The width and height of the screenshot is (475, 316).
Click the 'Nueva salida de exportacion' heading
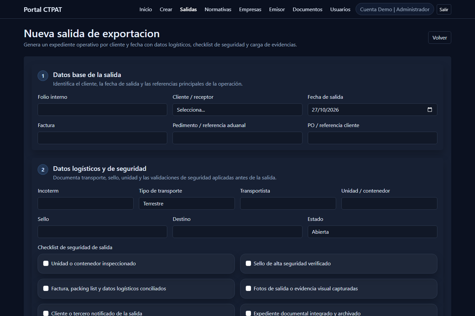(92, 34)
